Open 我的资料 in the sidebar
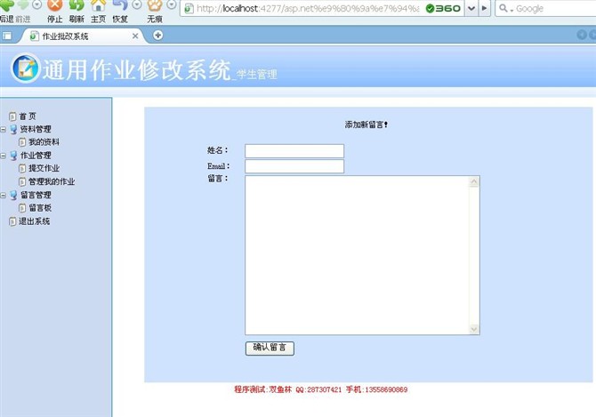Image resolution: width=596 pixels, height=417 pixels. 44,142
